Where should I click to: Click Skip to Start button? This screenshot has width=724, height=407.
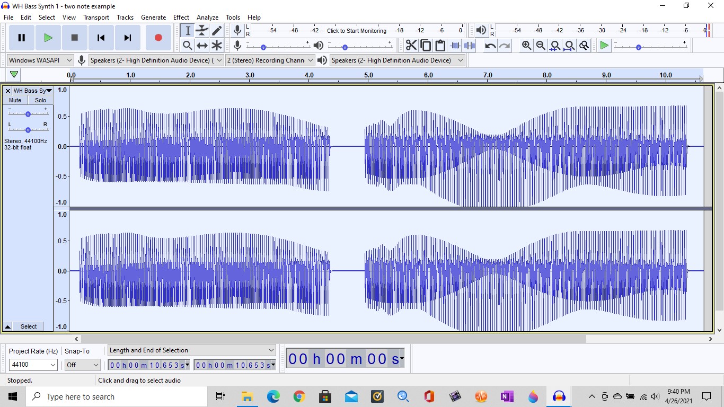pyautogui.click(x=101, y=38)
